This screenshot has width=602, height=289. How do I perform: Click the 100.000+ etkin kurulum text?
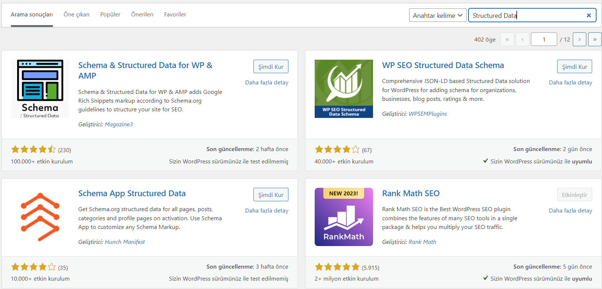coord(42,162)
